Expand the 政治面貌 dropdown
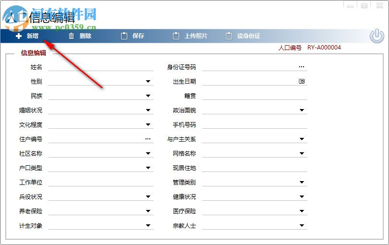Screen dimensions: 389x245 coord(302,110)
